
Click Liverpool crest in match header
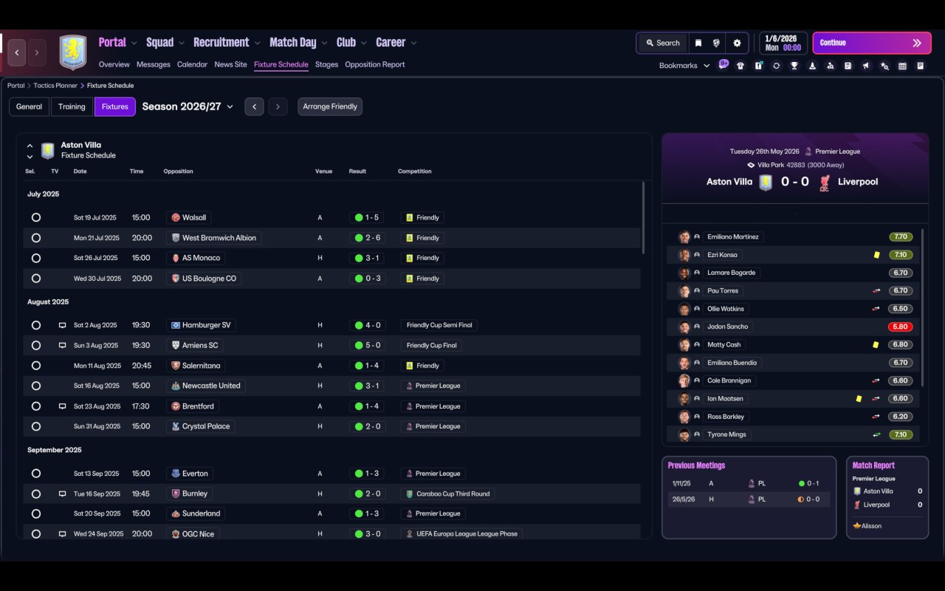click(x=825, y=182)
